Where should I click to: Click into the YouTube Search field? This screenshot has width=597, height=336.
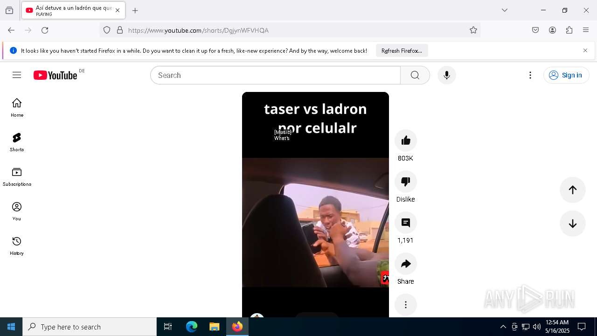(275, 75)
